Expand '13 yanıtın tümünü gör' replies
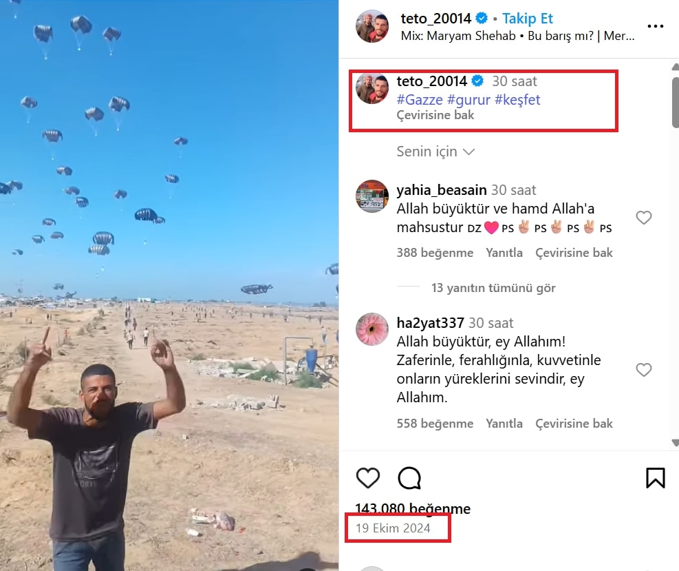 [x=493, y=288]
